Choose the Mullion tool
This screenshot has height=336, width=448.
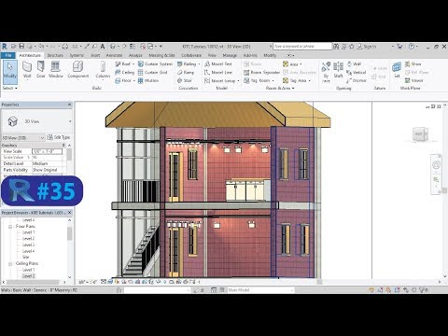coord(148,80)
